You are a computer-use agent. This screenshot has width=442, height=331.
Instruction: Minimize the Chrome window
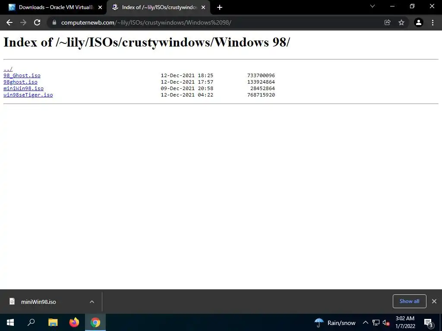(392, 6)
